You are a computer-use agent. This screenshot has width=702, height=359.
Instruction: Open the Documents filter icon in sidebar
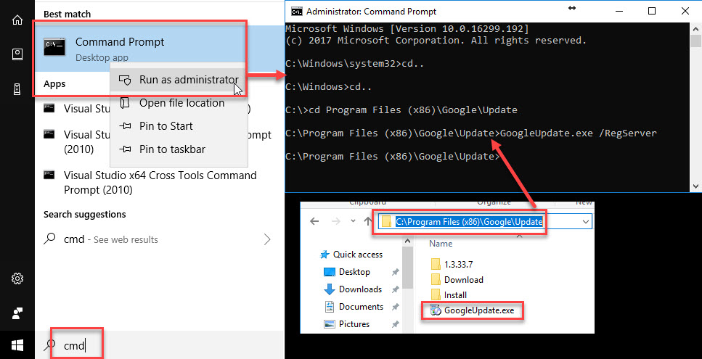[17, 54]
